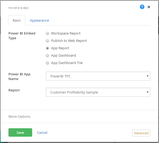The height and width of the screenshot is (143, 159).
Task: Select App Dashboard Tile radio button
Action: [x=47, y=63]
